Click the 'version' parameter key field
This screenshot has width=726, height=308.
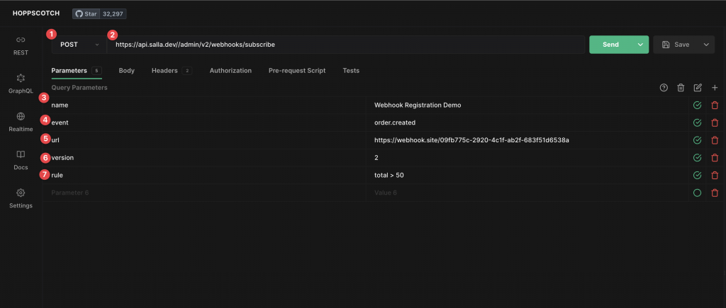point(205,158)
